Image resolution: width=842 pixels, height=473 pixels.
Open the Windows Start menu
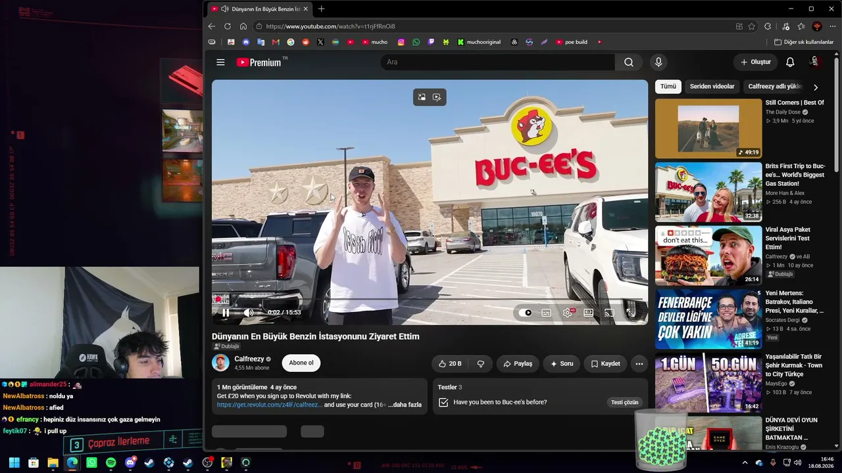coord(14,462)
